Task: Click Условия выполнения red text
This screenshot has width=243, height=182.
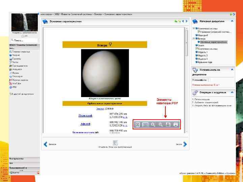Action: 206,85
